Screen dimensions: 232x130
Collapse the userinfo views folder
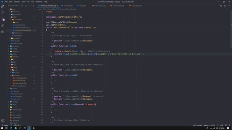click(x=17, y=75)
